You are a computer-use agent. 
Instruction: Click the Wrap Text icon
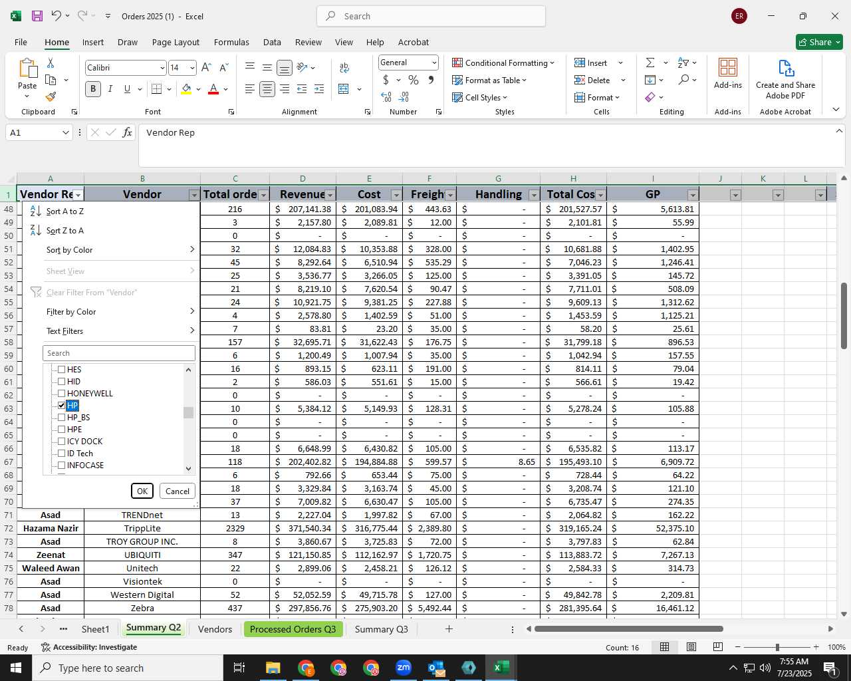tap(344, 68)
